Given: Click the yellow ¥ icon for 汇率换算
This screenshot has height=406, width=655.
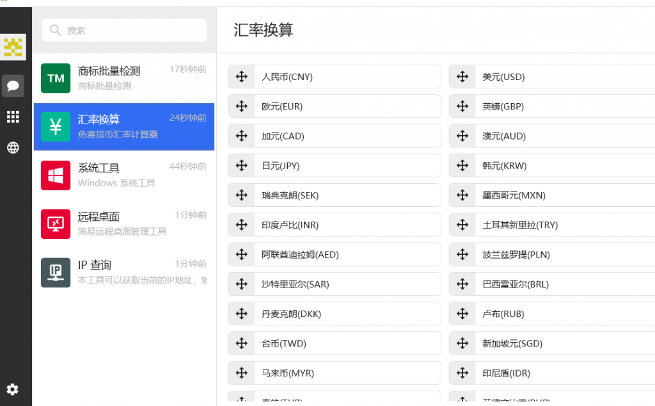Looking at the screenshot, I should [55, 127].
